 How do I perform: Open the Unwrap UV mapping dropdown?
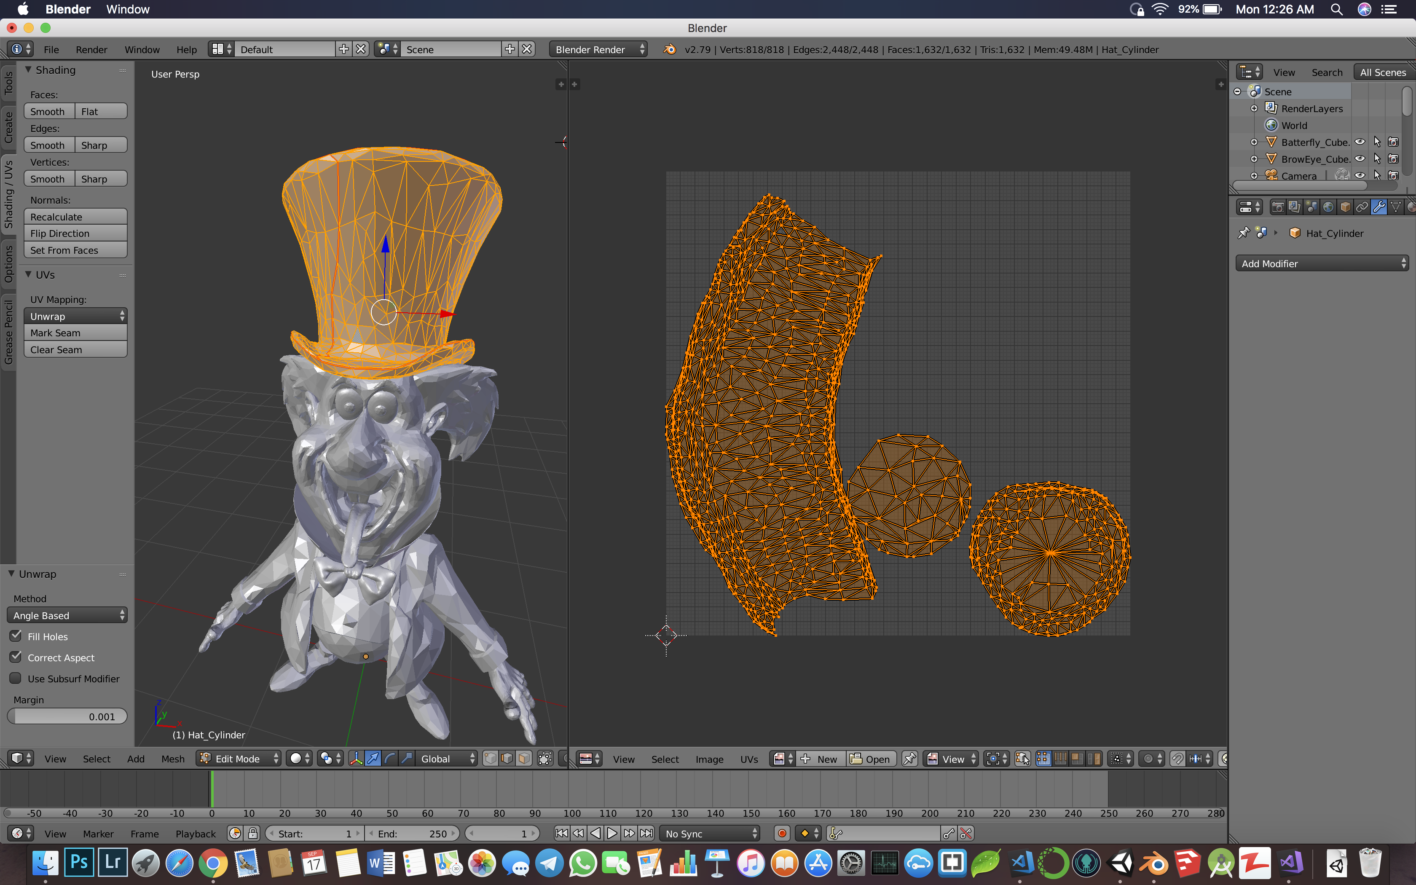pyautogui.click(x=75, y=316)
